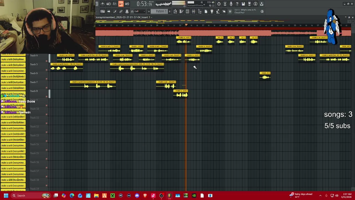Click the undo history icon
355x200 pixels.
pos(219,4)
